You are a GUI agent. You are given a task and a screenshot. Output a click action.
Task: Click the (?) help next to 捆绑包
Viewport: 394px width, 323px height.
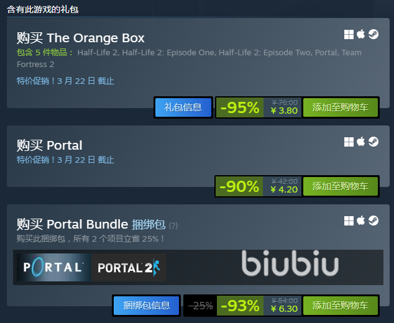(x=173, y=225)
